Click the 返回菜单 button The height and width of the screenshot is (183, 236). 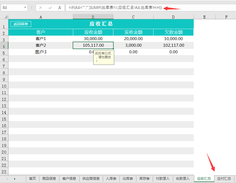(21, 24)
